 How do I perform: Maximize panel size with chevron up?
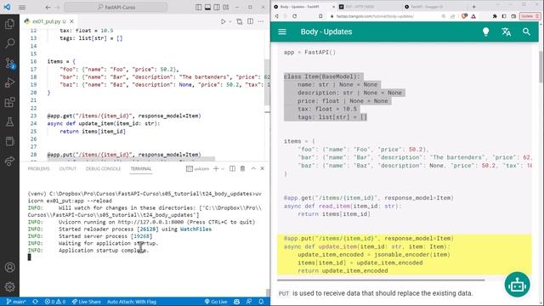pos(253,168)
